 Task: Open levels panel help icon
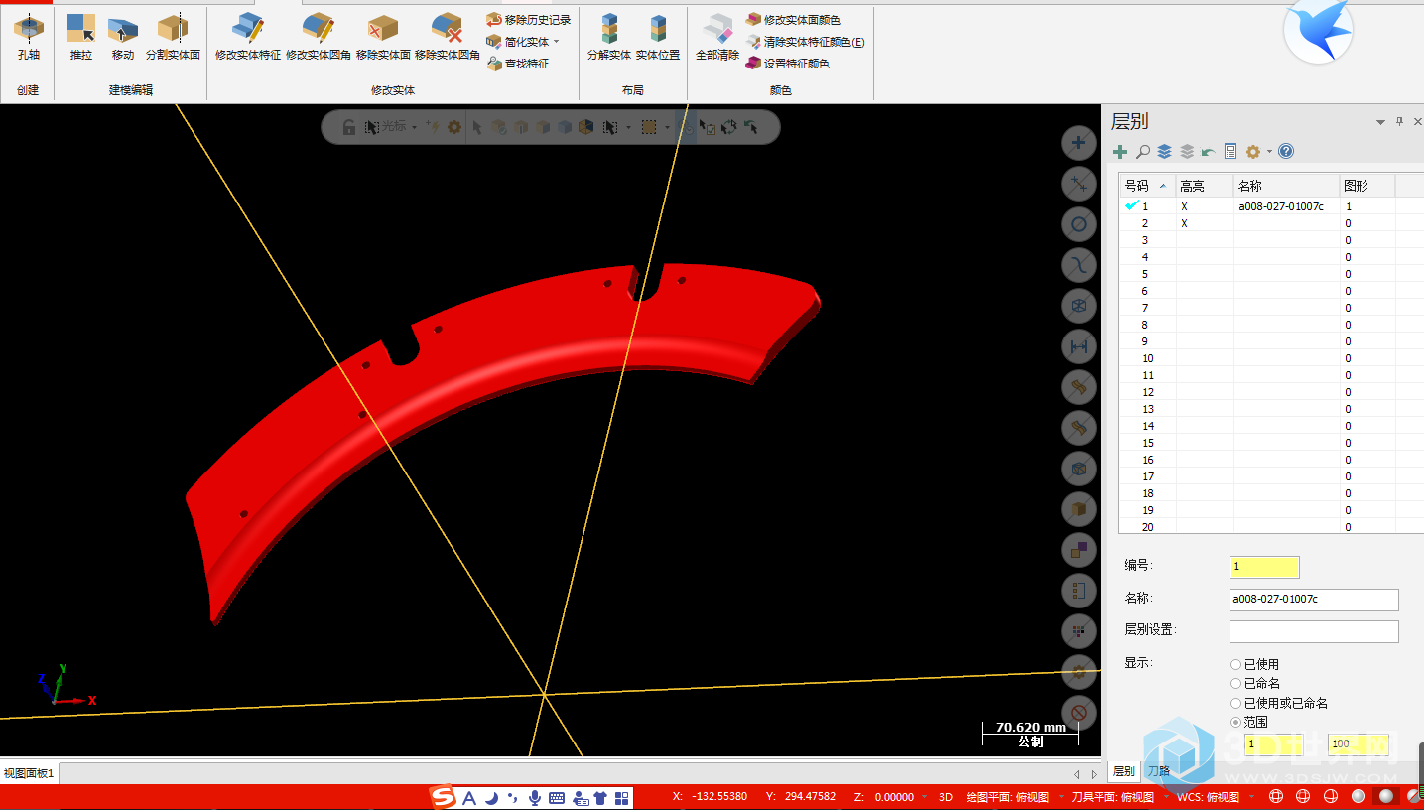[1286, 152]
